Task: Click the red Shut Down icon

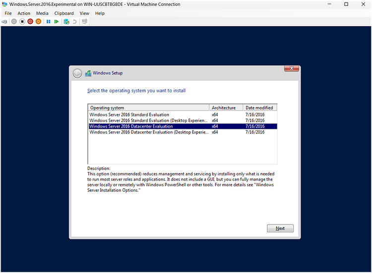Action: click(30, 22)
